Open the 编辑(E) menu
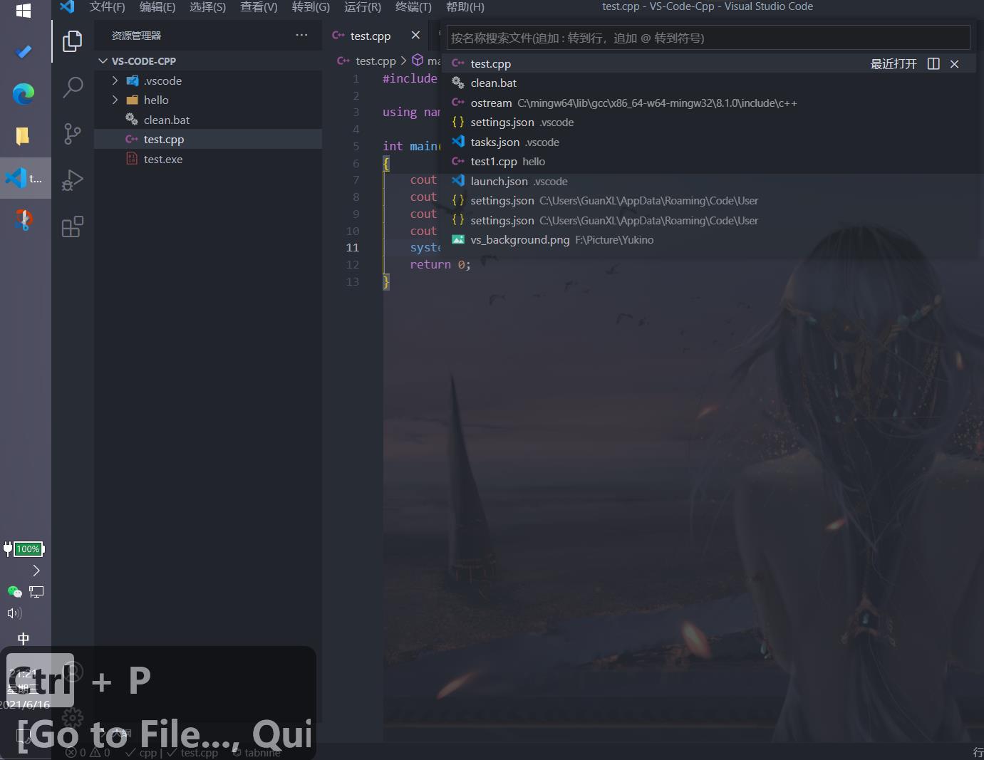 coord(157,7)
